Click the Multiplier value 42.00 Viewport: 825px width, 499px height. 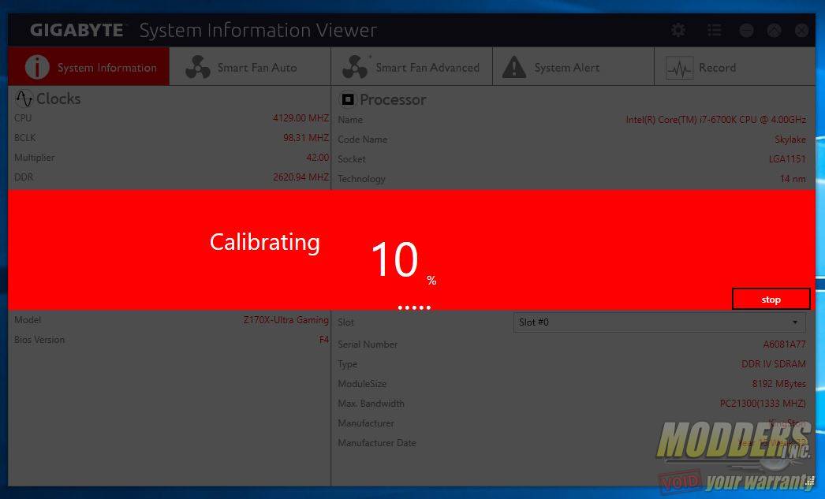[x=318, y=157]
